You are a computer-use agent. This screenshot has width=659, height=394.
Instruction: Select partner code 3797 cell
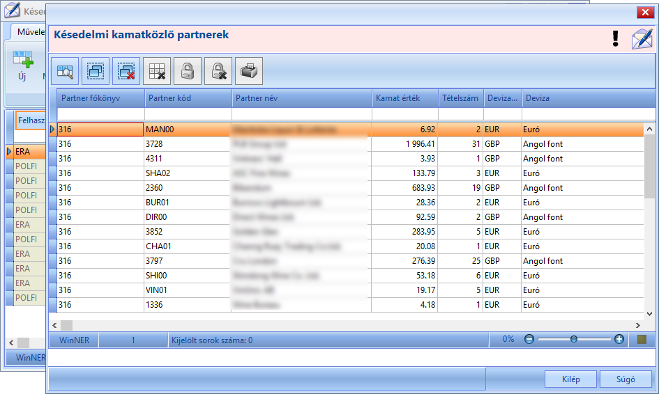pyautogui.click(x=188, y=261)
